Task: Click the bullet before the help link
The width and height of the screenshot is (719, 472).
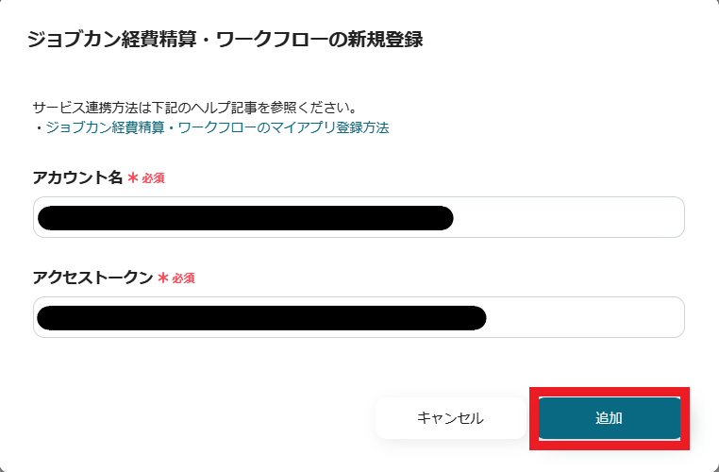Action: 38,127
